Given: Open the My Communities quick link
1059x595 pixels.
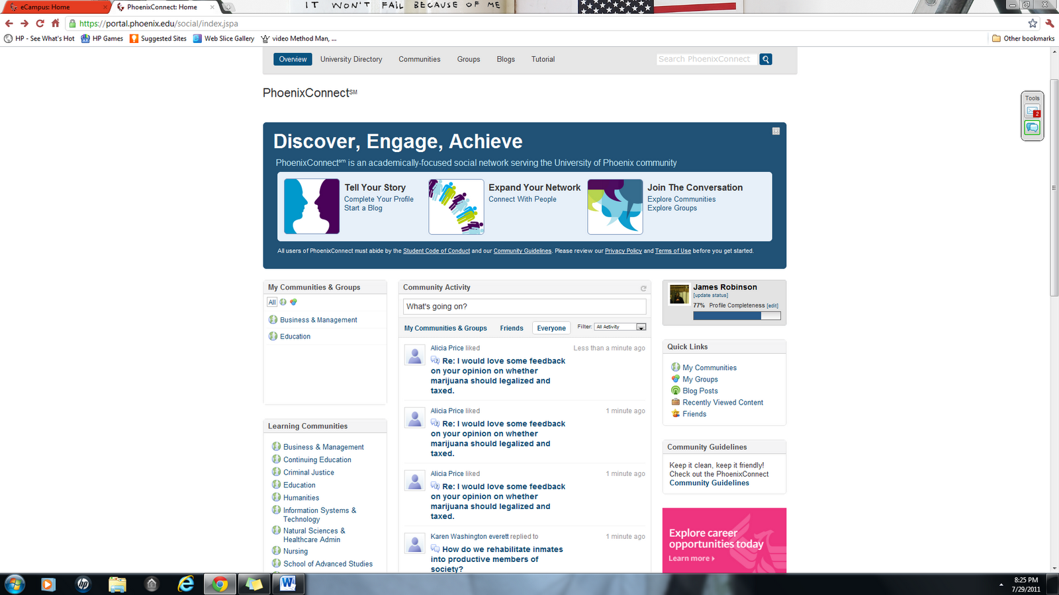Looking at the screenshot, I should 710,368.
